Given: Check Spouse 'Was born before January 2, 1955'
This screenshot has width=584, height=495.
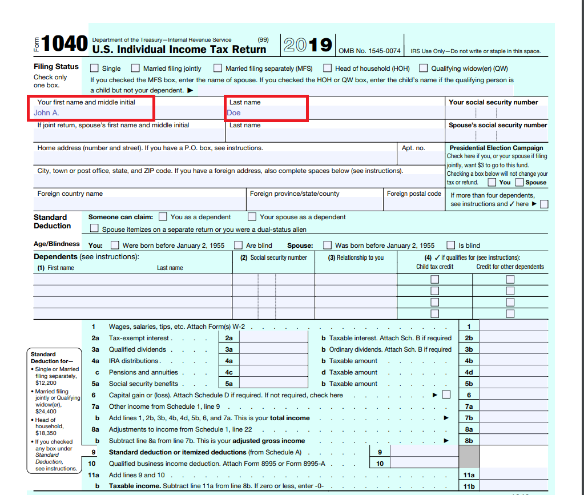Looking at the screenshot, I should click(x=327, y=245).
